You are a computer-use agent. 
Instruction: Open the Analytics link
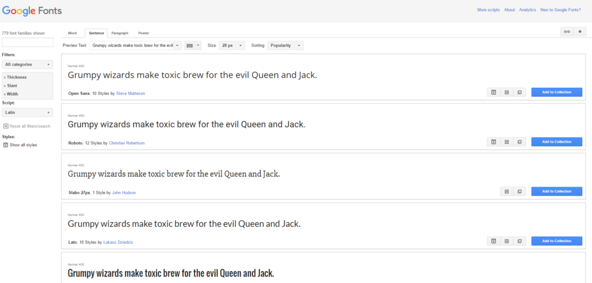click(x=527, y=10)
